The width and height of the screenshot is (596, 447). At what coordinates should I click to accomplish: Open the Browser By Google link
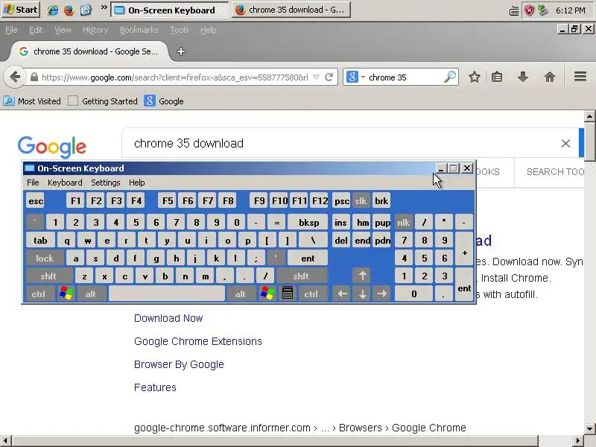pyautogui.click(x=179, y=364)
